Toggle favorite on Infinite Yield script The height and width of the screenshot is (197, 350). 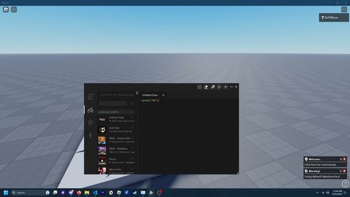pos(132,117)
